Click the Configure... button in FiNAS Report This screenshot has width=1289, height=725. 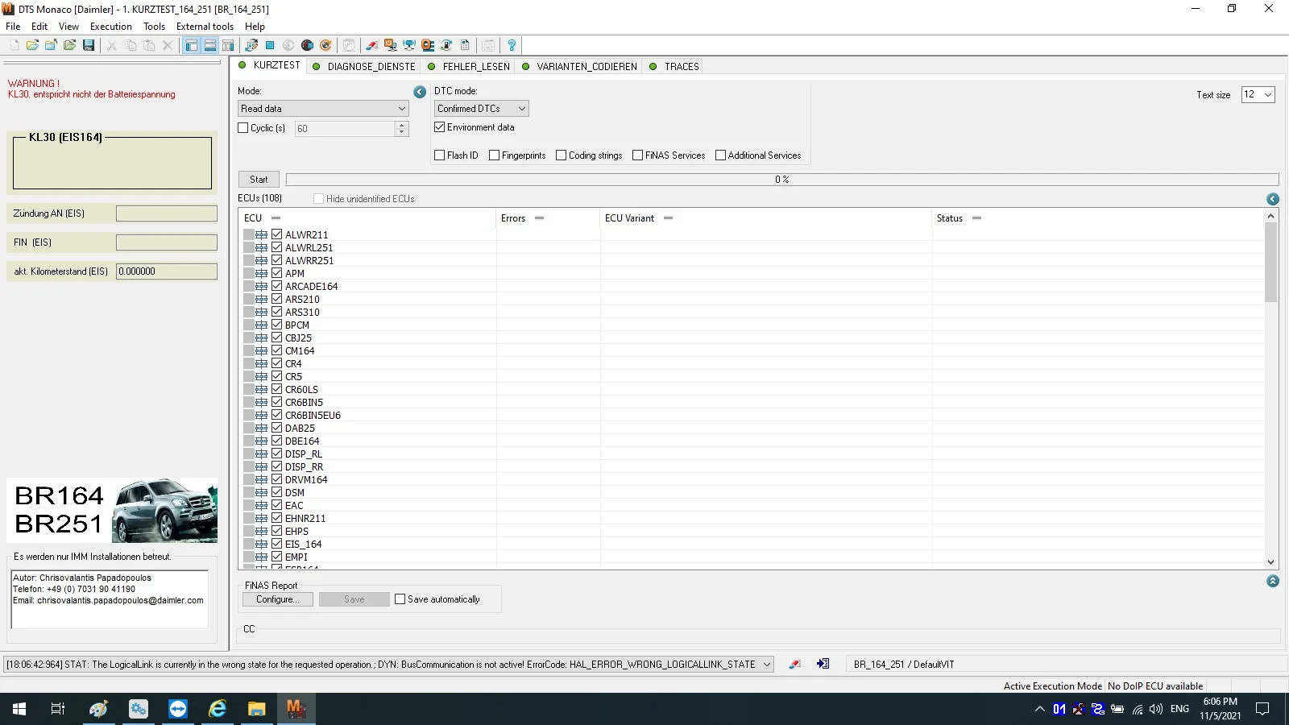[x=278, y=599]
